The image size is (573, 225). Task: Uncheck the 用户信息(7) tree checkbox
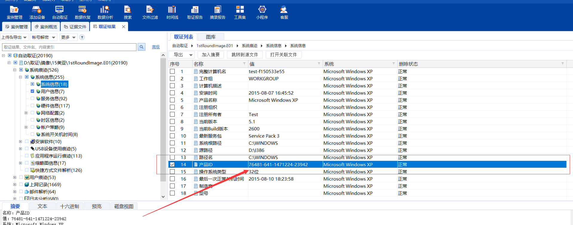[32, 91]
